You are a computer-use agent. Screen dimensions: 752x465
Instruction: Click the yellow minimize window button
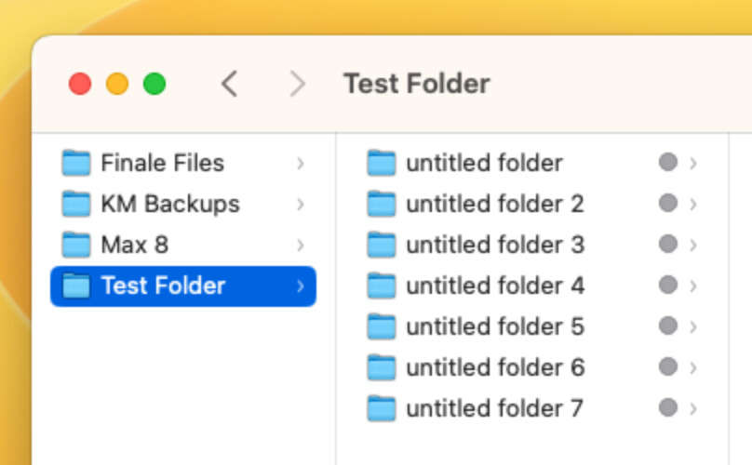point(117,84)
